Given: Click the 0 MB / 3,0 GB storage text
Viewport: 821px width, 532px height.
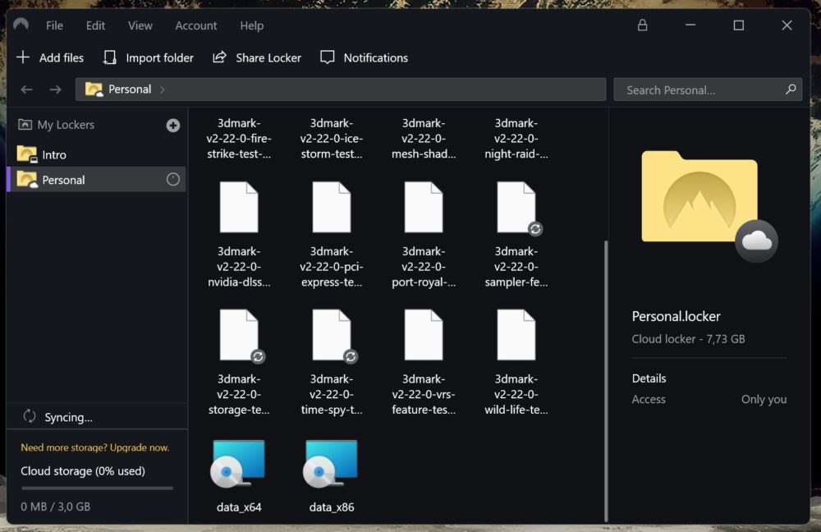Looking at the screenshot, I should pyautogui.click(x=56, y=507).
